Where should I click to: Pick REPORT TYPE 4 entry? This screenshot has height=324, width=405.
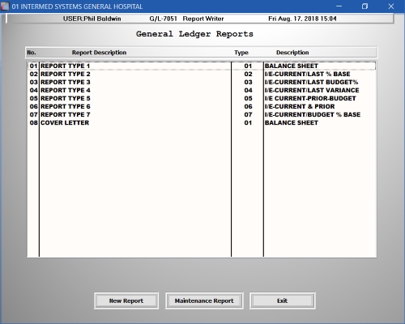click(202, 90)
